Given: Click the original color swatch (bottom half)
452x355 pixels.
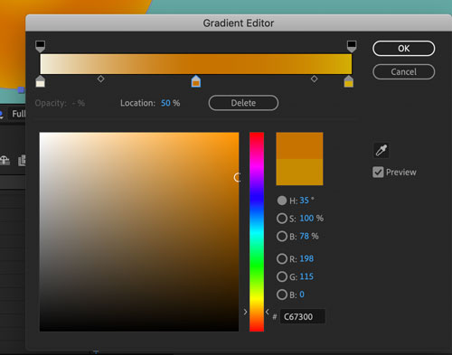Looking at the screenshot, I should coord(299,172).
